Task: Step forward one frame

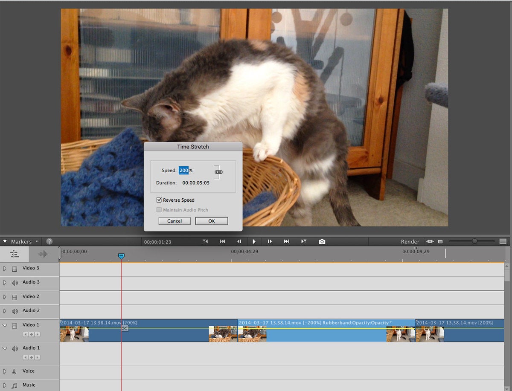Action: (x=270, y=241)
